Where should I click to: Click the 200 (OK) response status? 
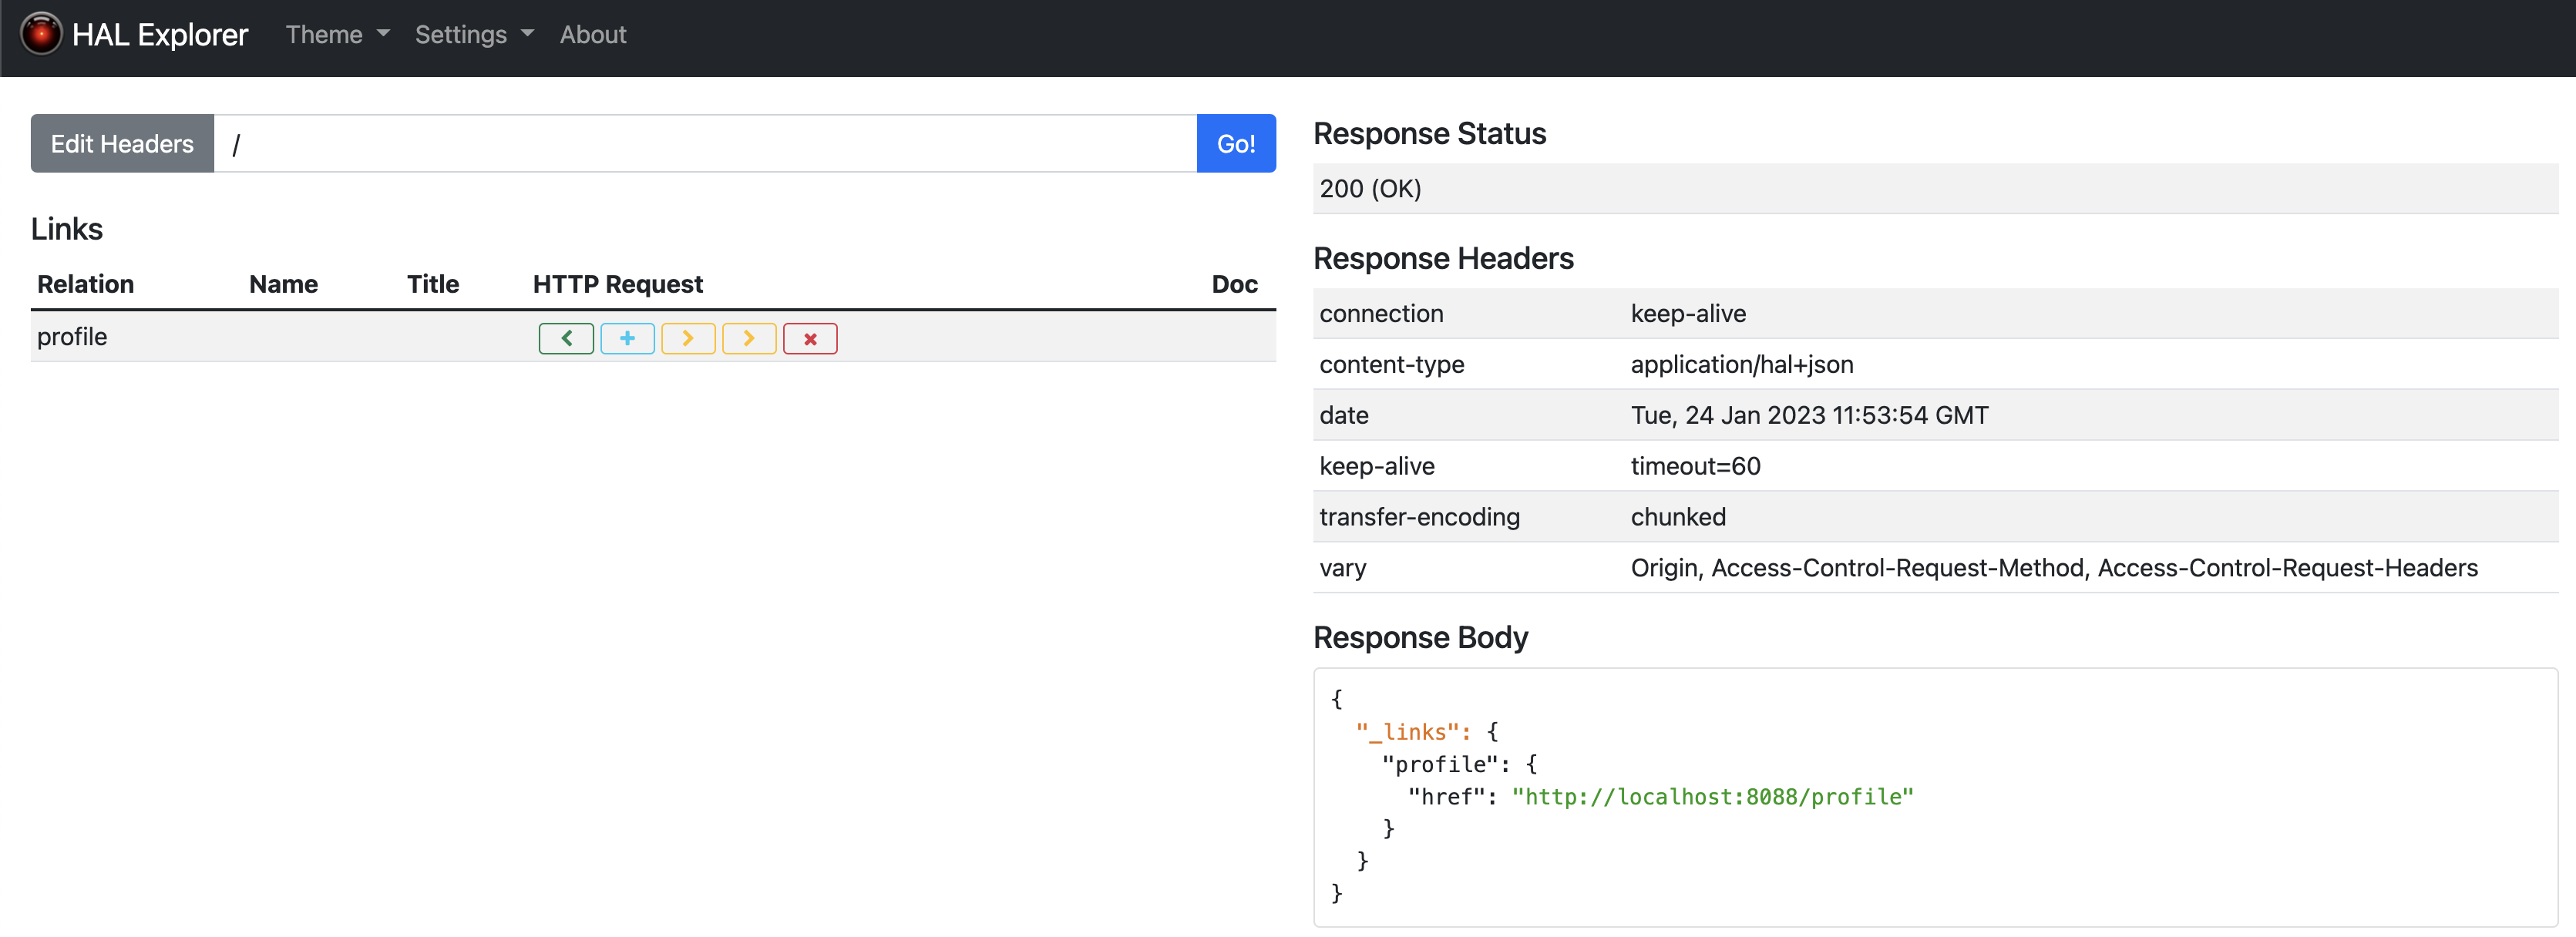1370,189
